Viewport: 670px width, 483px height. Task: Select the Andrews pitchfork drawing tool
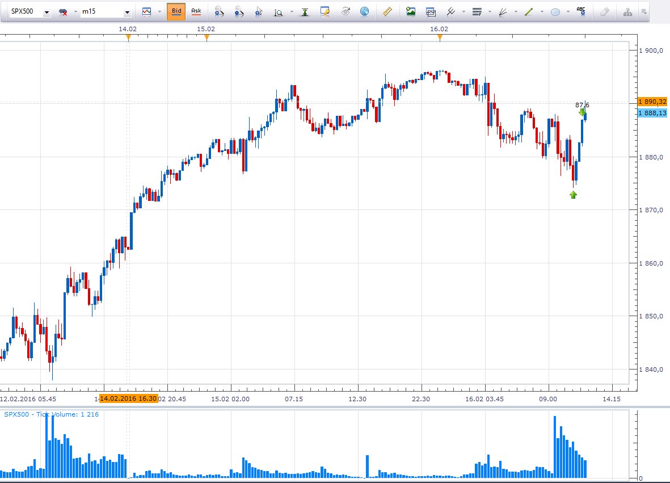451,12
